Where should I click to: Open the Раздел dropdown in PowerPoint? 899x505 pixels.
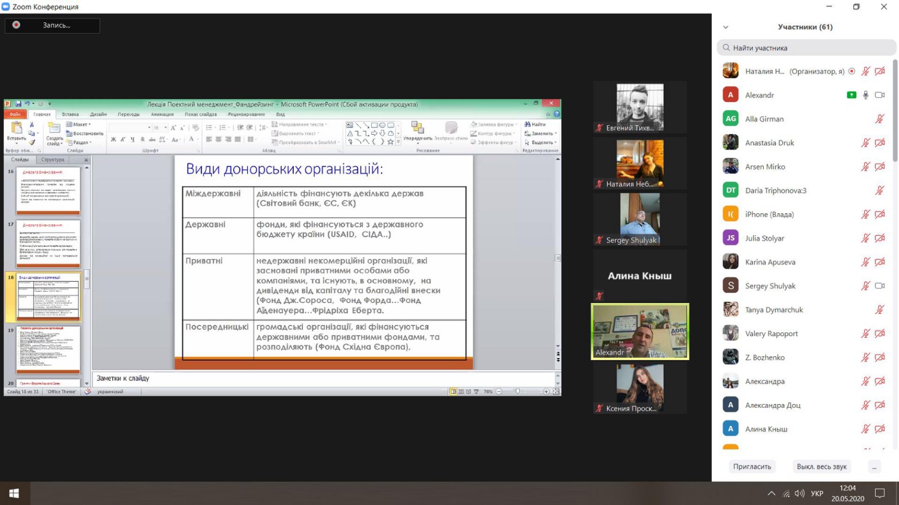79,143
